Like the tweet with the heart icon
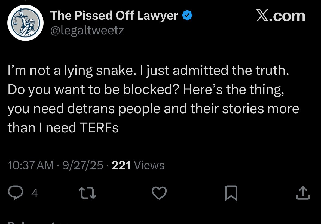Image resolution: width=321 pixels, height=224 pixels. (159, 193)
